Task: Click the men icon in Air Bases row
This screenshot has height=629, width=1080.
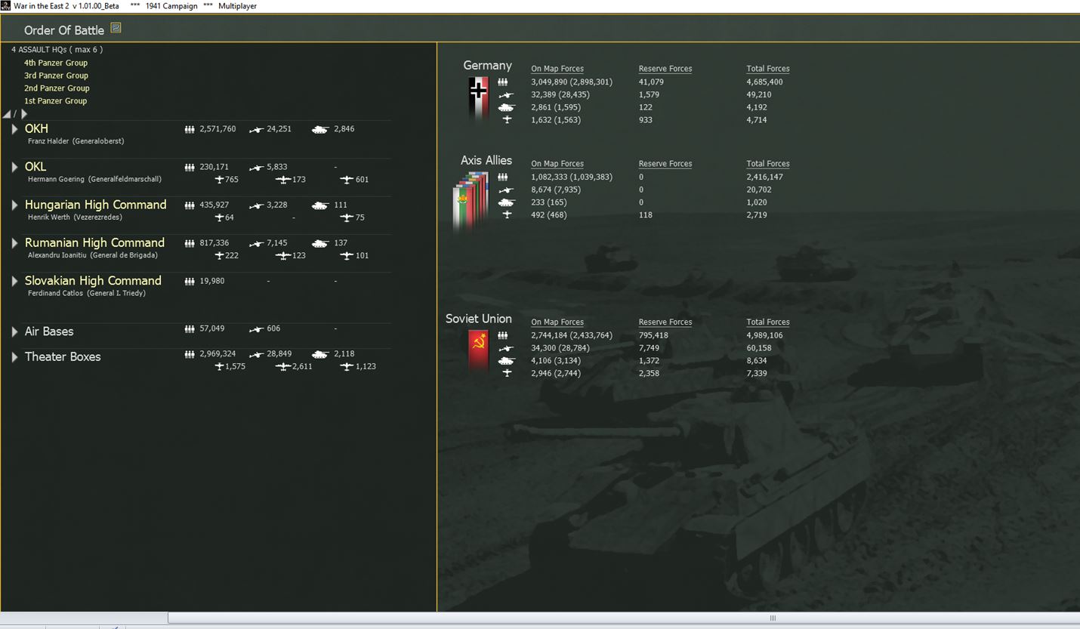Action: 190,329
